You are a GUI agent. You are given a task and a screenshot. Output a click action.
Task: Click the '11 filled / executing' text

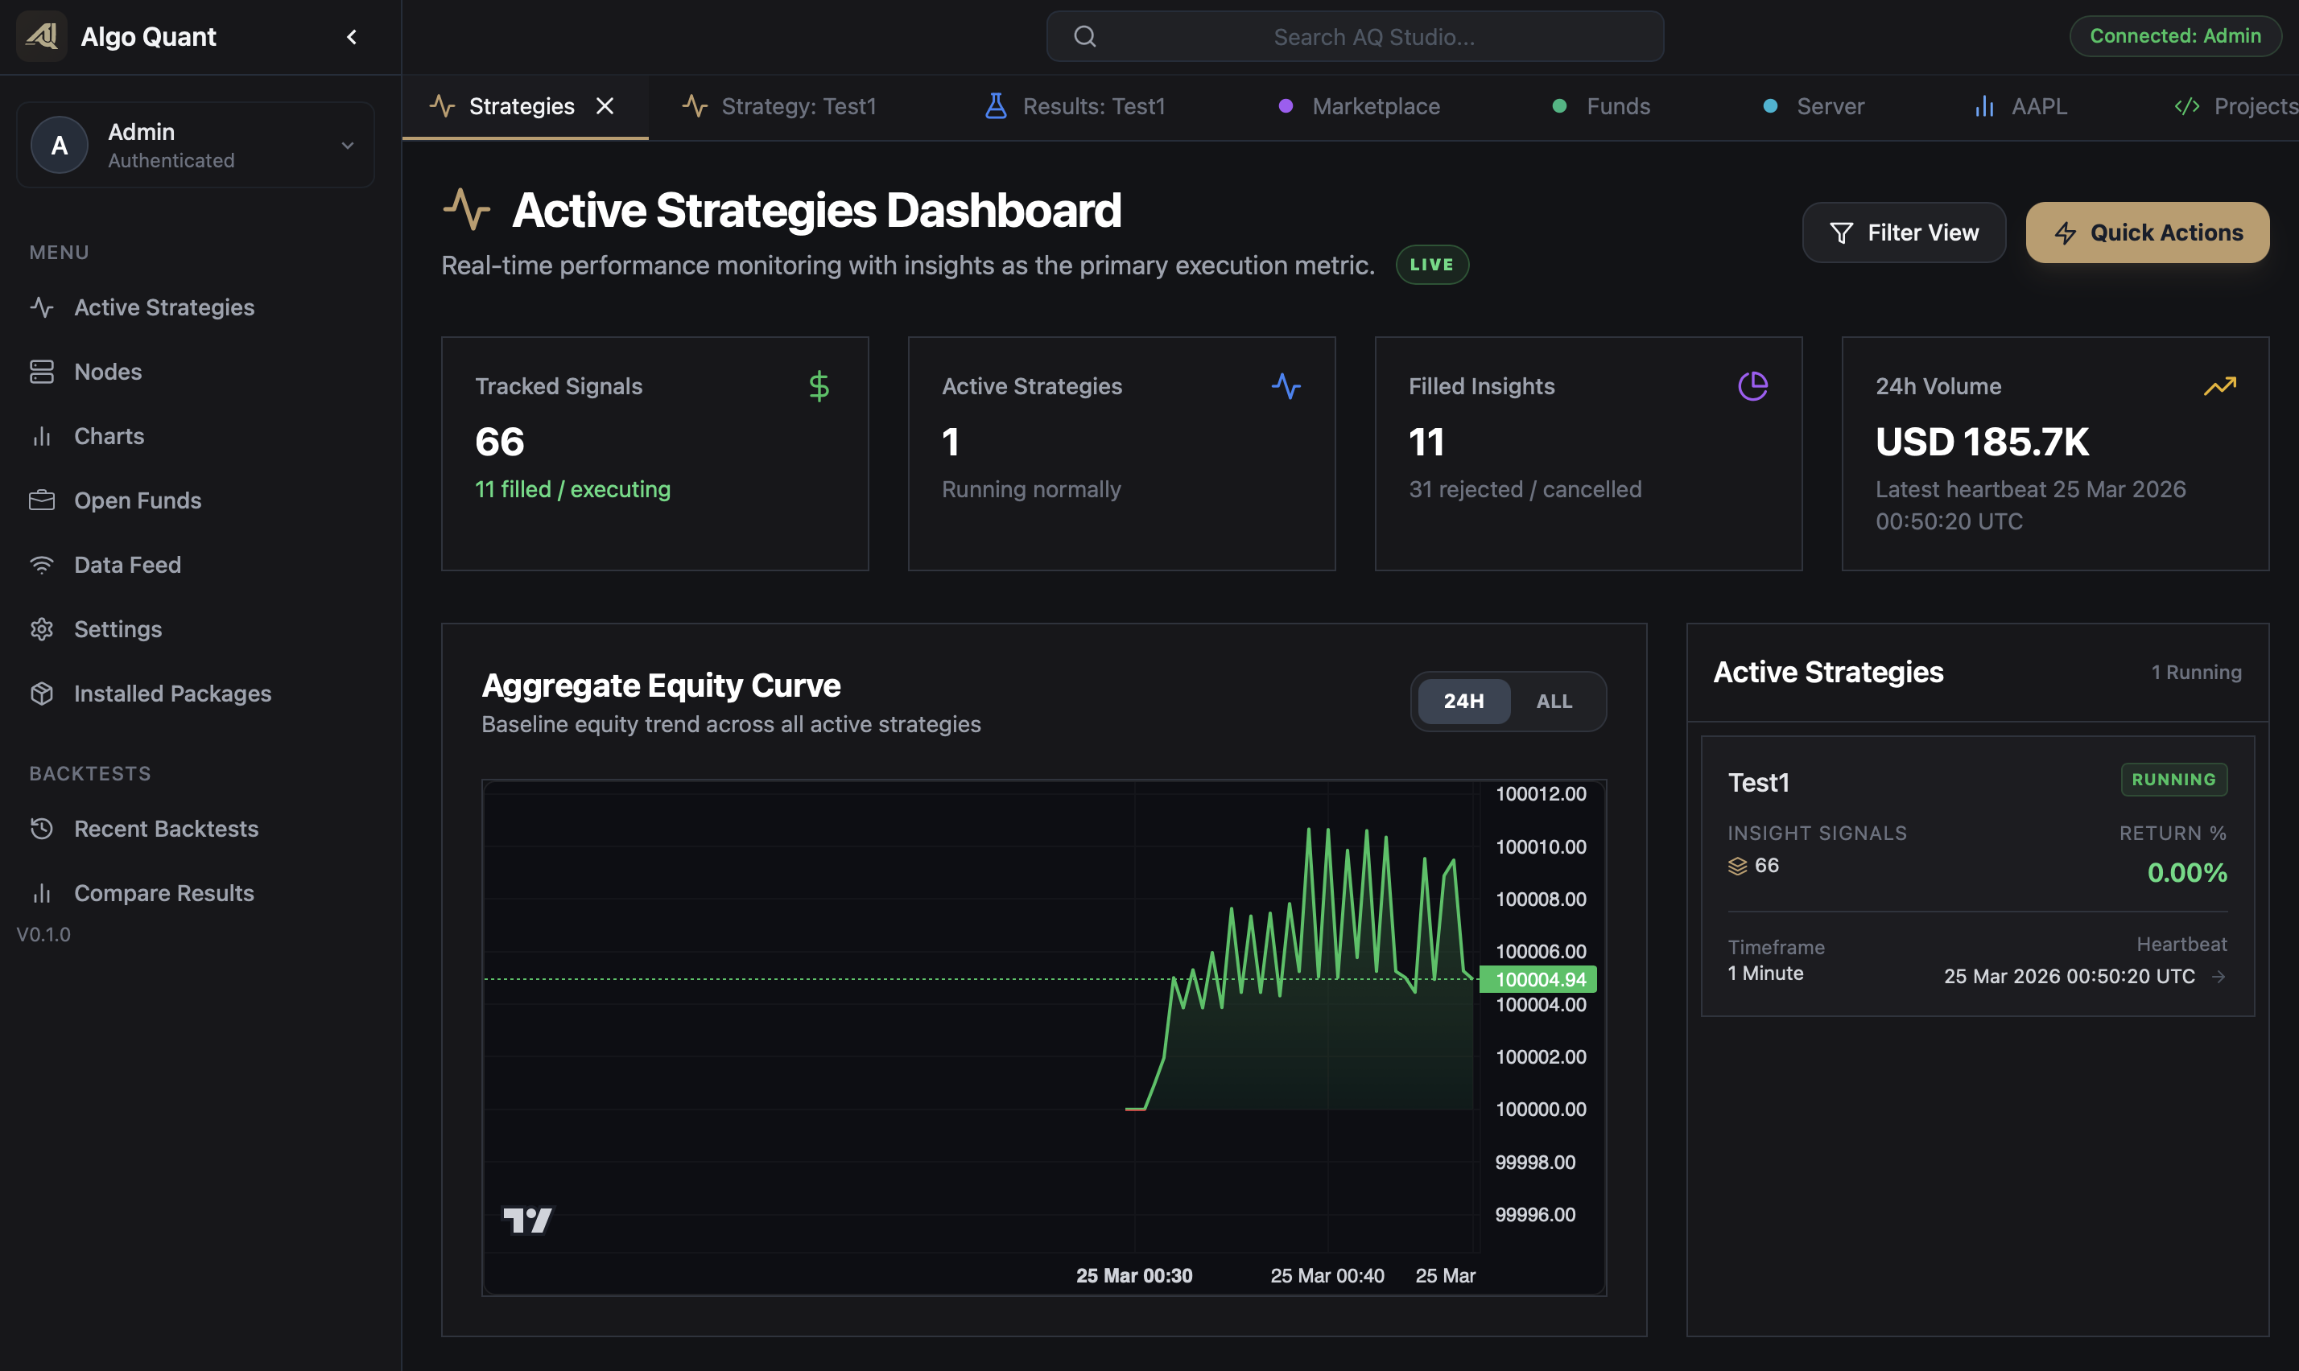pos(573,490)
